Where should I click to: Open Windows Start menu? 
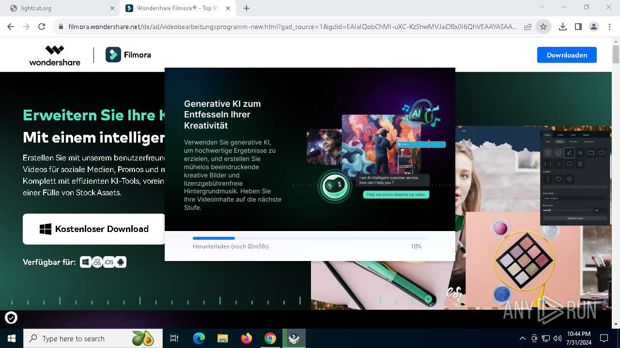point(12,338)
